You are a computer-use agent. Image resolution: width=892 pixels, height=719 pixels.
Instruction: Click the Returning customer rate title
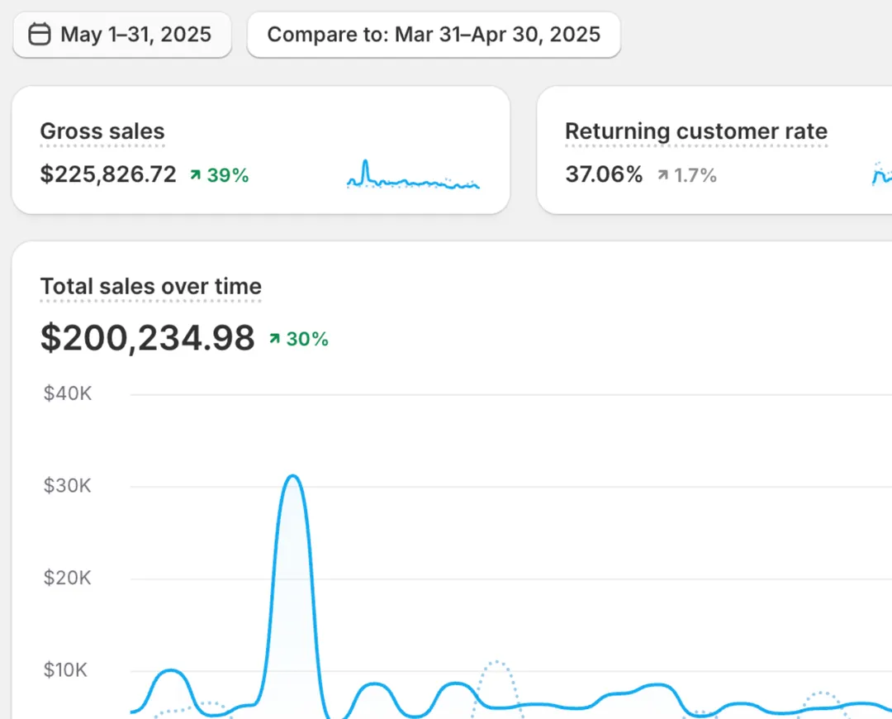click(695, 131)
